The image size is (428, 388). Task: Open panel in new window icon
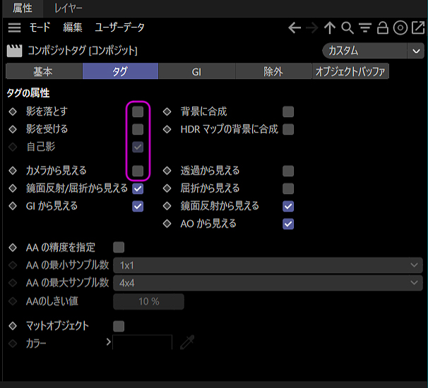click(417, 28)
